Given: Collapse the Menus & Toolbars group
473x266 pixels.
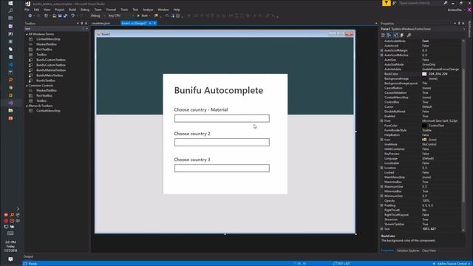Looking at the screenshot, I should point(27,106).
